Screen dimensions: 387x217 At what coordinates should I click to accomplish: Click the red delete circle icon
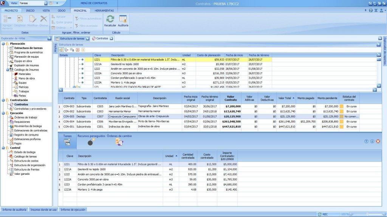(378, 141)
